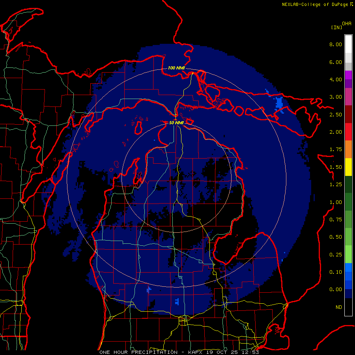Select the 0.50 legend value

point(336,237)
